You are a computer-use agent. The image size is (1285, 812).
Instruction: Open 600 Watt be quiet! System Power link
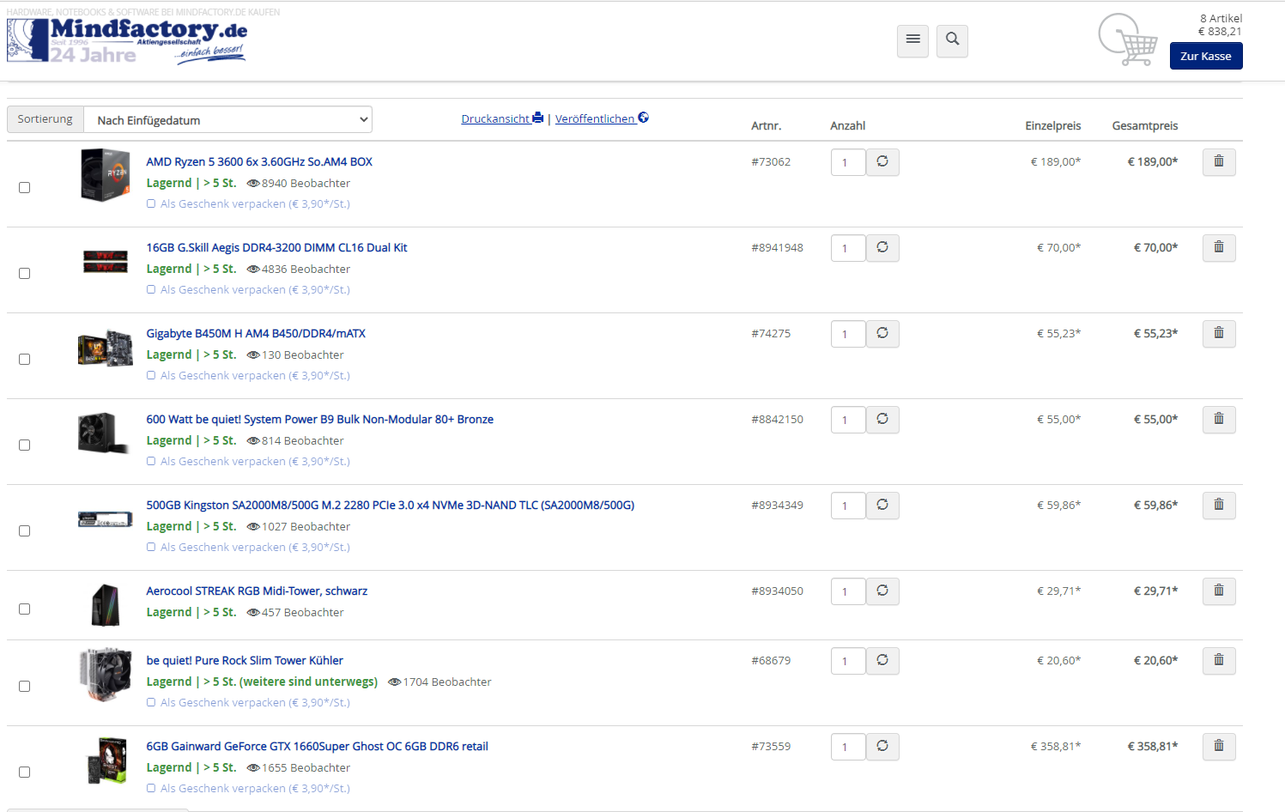[320, 419]
